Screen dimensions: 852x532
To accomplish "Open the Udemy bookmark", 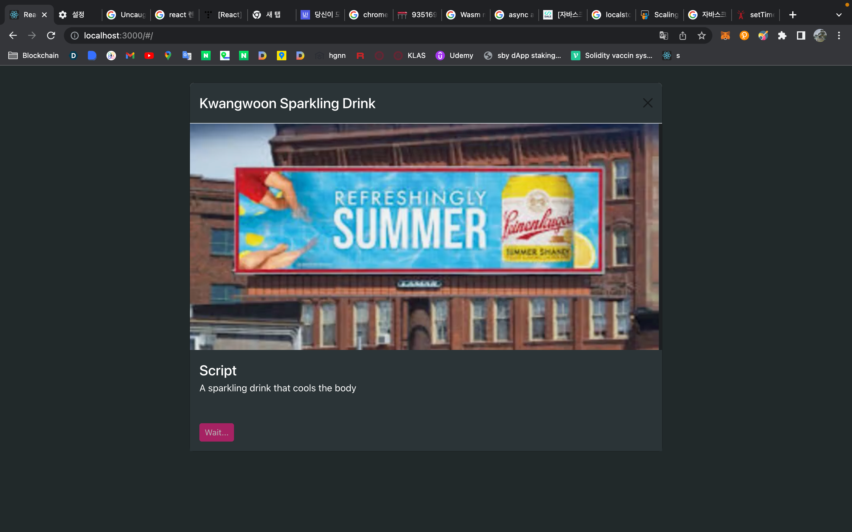I will point(454,56).
